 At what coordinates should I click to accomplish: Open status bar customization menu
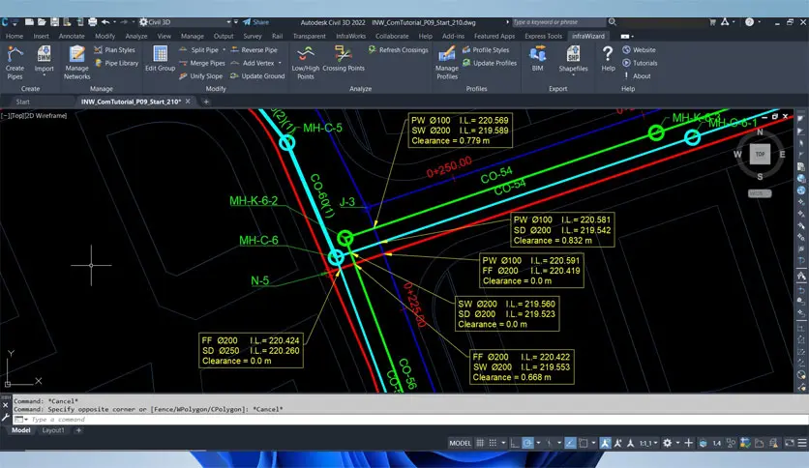(802, 443)
